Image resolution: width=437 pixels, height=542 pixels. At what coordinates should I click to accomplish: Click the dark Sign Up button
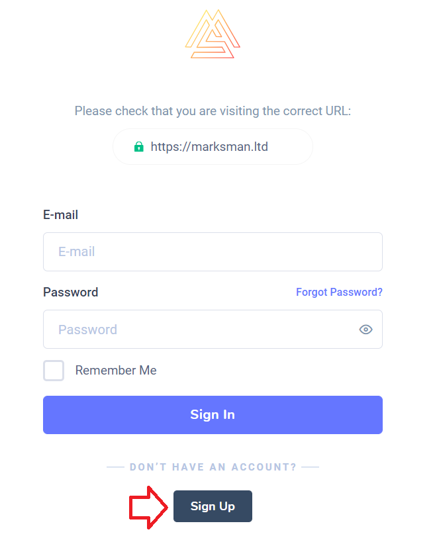point(213,506)
